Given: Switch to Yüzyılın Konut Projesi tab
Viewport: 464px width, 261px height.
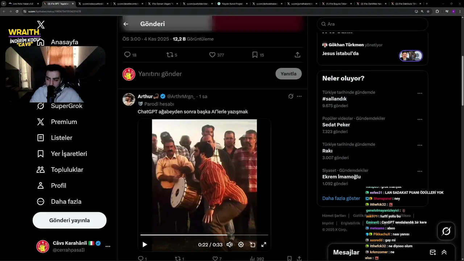Looking at the screenshot, I should tap(232, 4).
